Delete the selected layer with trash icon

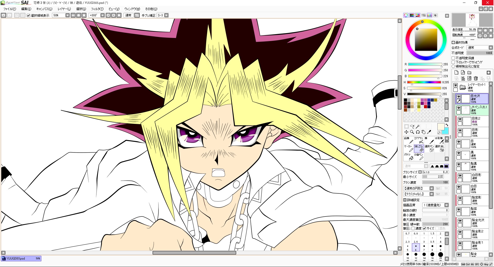coord(476,78)
